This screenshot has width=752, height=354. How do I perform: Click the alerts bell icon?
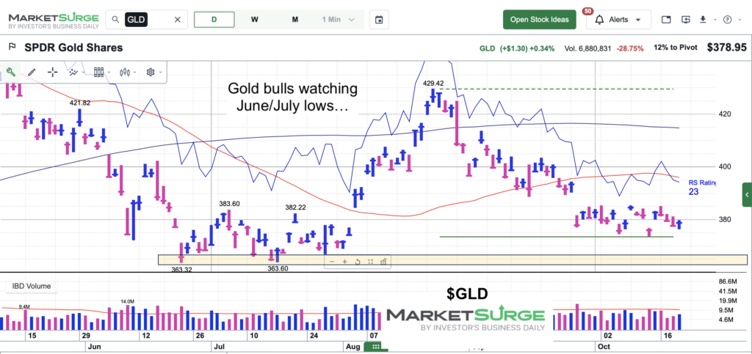pos(599,20)
